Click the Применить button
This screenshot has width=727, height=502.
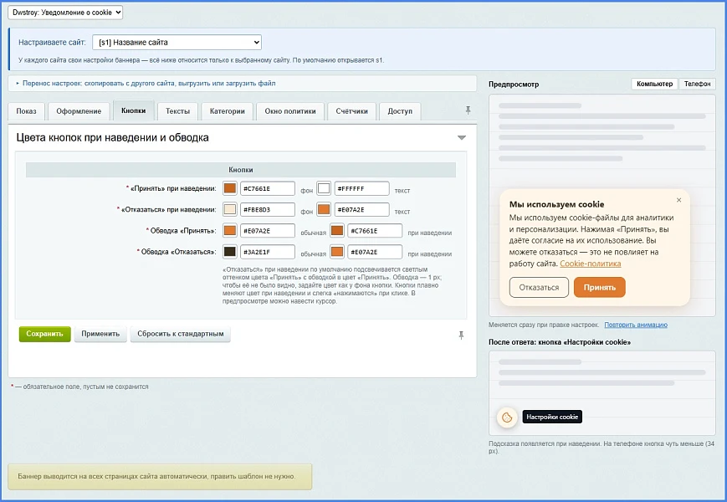click(100, 334)
